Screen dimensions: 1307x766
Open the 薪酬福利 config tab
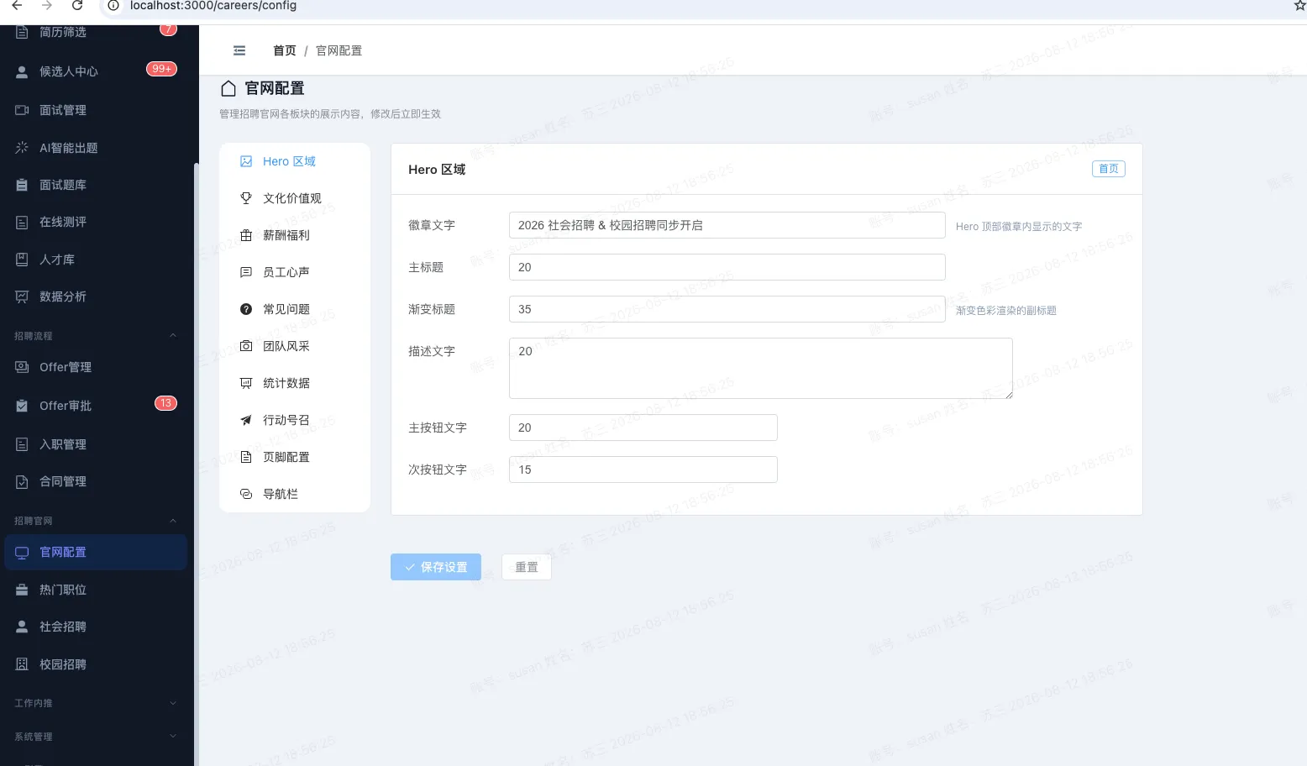(x=295, y=235)
